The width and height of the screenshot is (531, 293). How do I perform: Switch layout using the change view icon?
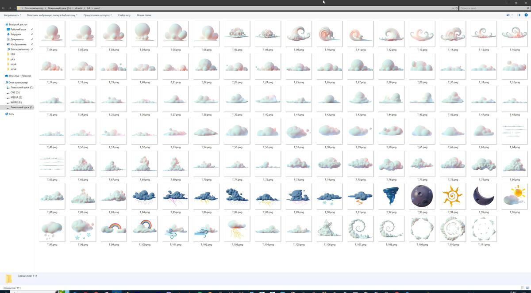508,15
